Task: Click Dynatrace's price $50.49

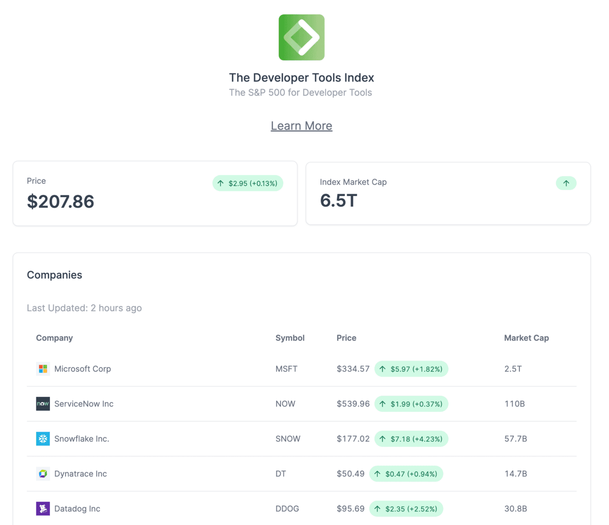Action: click(x=351, y=474)
